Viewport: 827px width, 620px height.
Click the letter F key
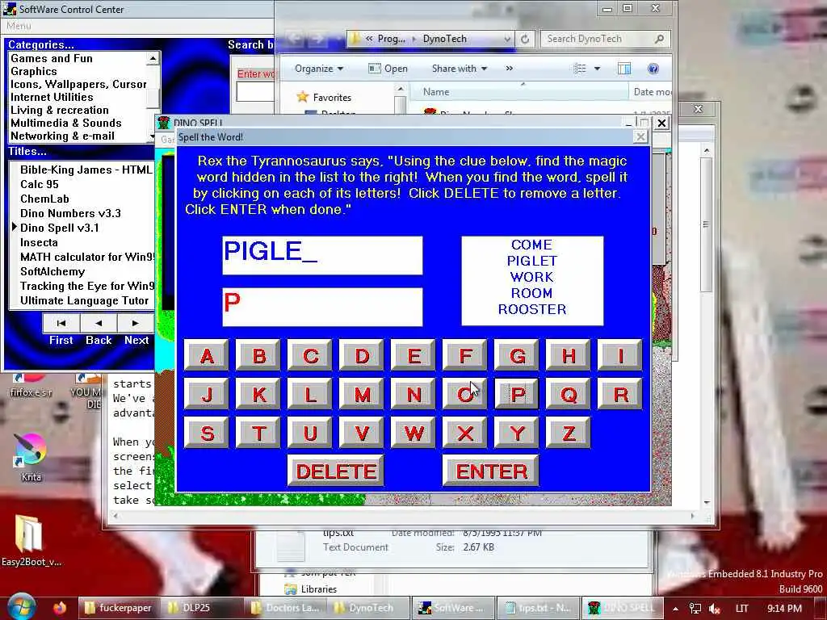coord(465,356)
